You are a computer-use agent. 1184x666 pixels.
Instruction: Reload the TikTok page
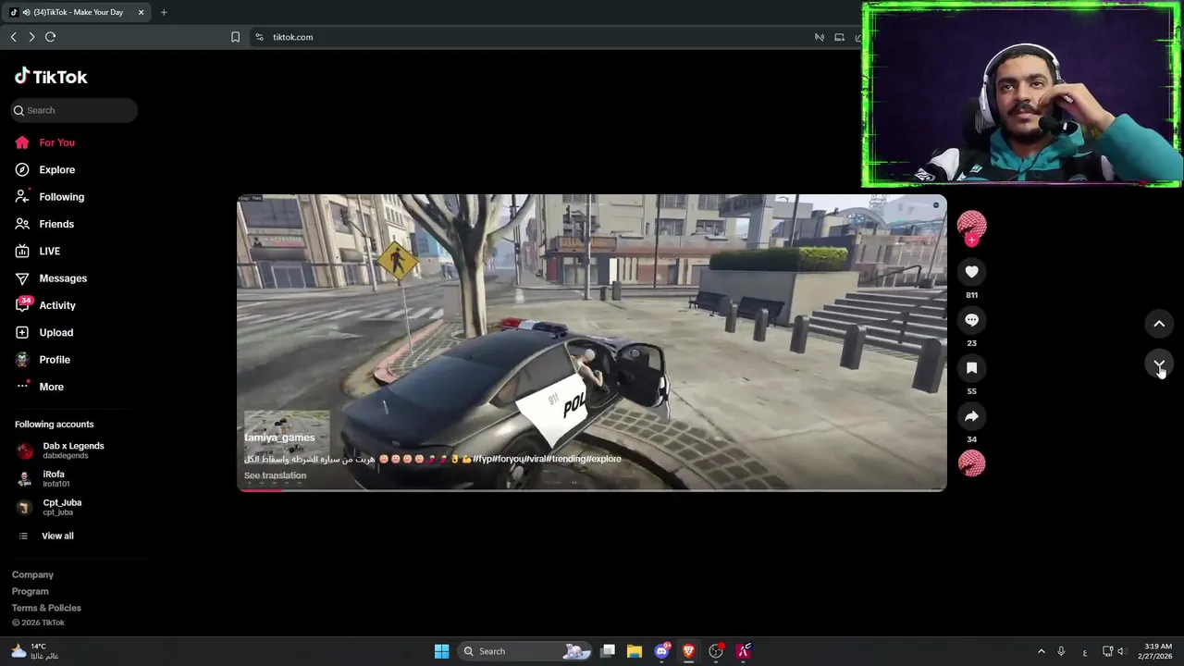pyautogui.click(x=50, y=37)
